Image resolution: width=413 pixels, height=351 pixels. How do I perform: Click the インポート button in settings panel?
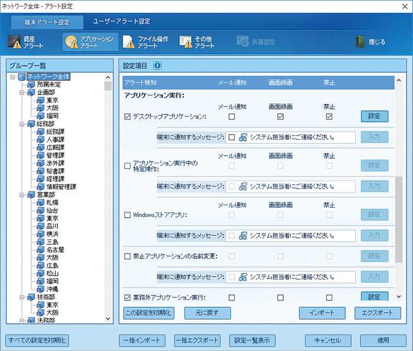322,313
